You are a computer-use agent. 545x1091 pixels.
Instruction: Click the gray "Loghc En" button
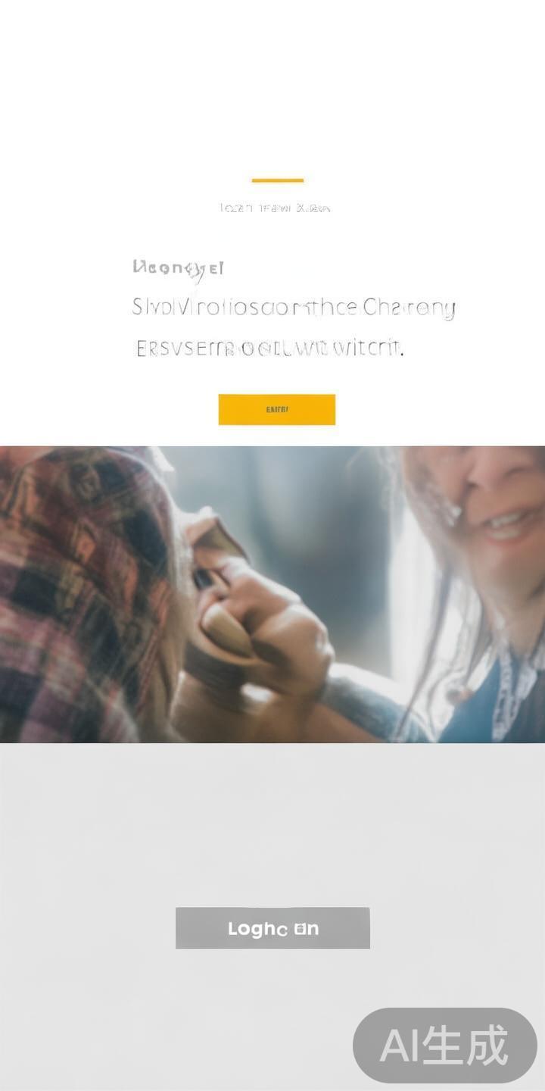tap(272, 928)
